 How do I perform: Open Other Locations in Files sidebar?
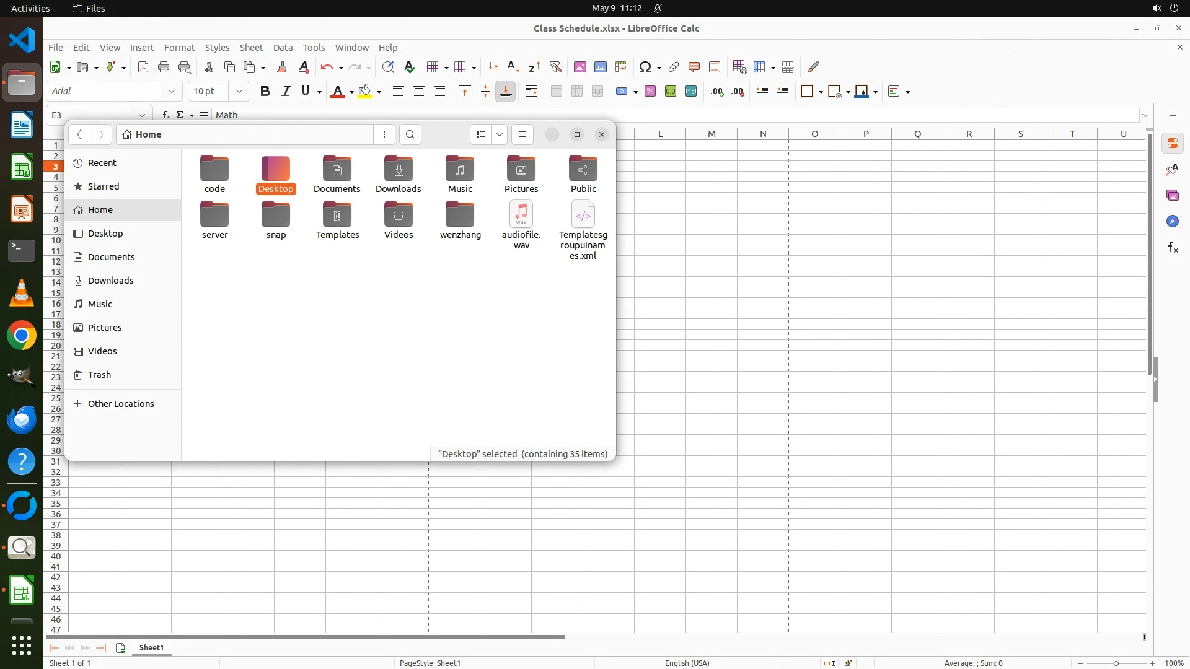[120, 404]
